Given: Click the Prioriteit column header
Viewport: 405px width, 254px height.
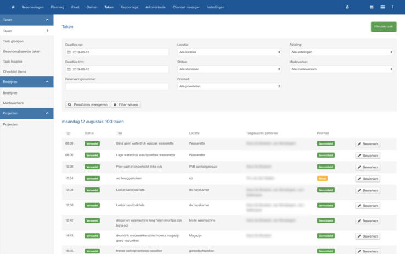Looking at the screenshot, I should point(323,133).
